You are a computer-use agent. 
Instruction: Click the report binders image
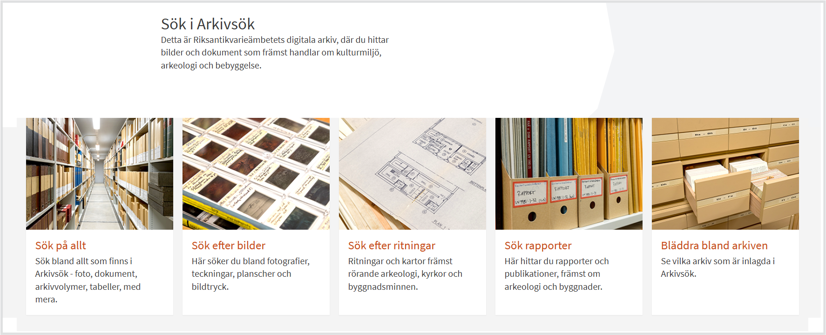pos(569,174)
